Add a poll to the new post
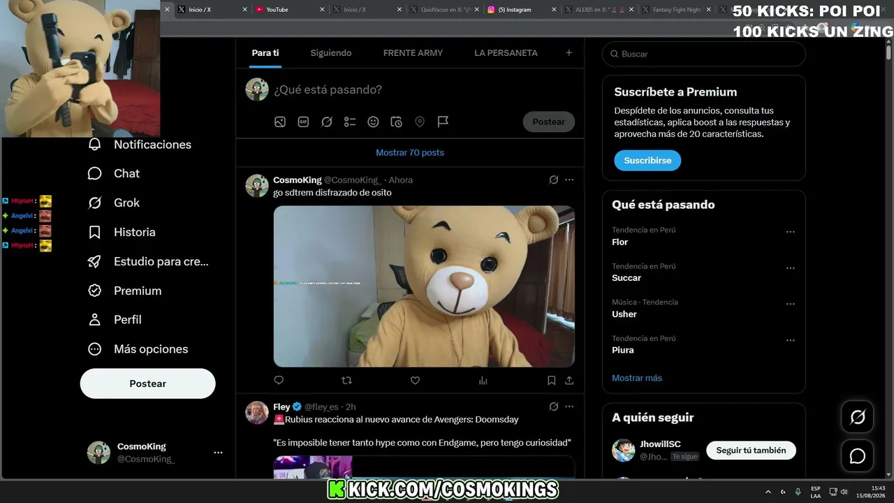 (350, 122)
